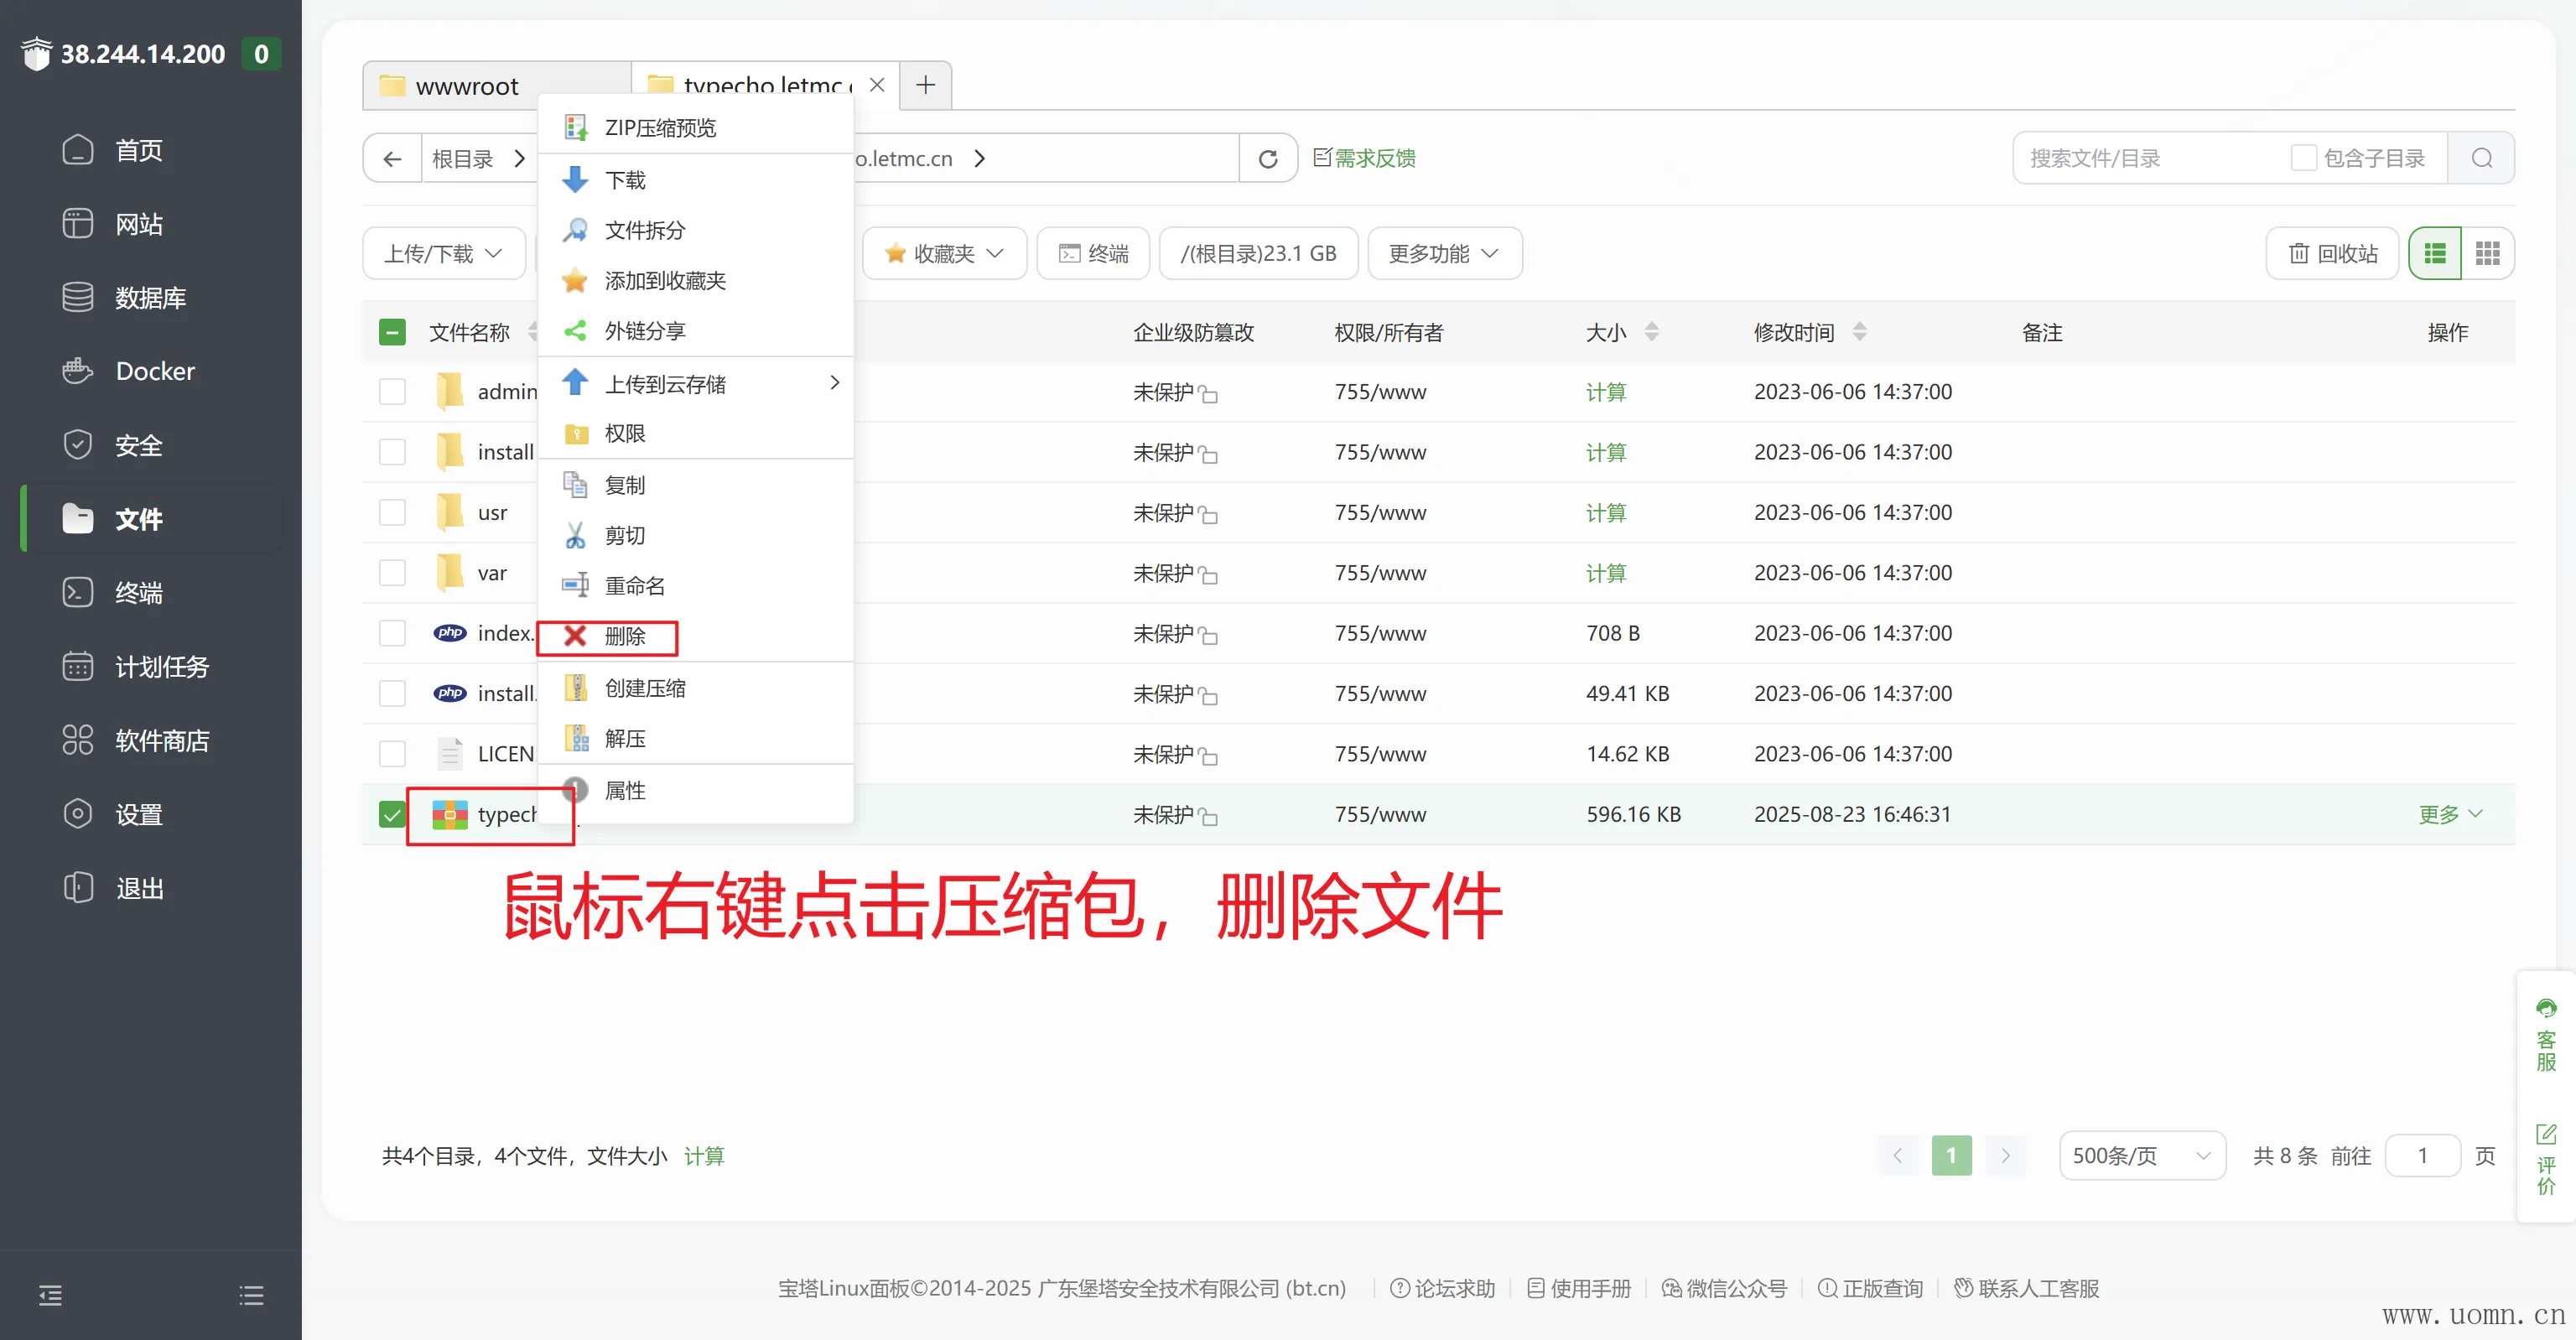2576x1340 pixels.
Task: Click the new tab plus icon
Action: [925, 85]
